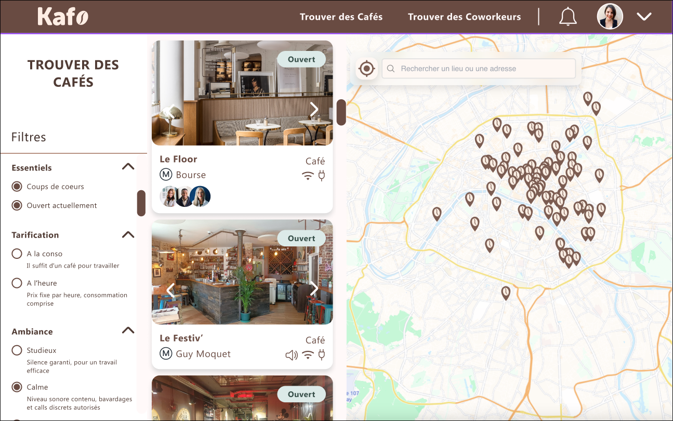Toggle the Coups de coeurs filter
673x421 pixels.
pyautogui.click(x=17, y=186)
